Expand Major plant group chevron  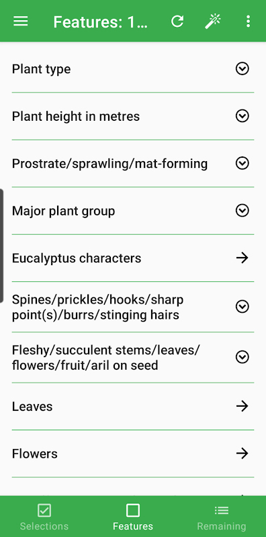242,211
